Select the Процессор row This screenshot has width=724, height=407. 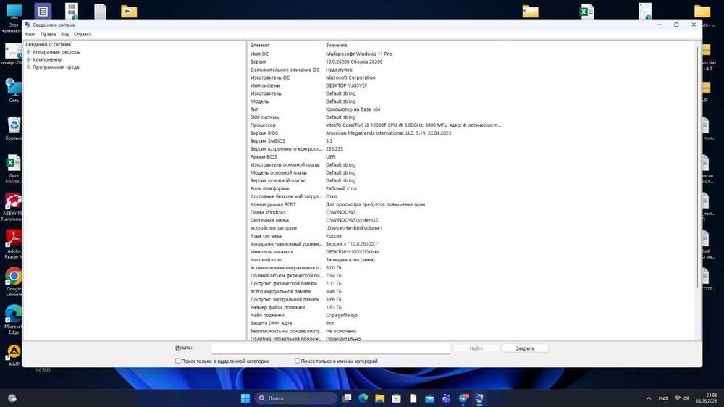pos(375,125)
